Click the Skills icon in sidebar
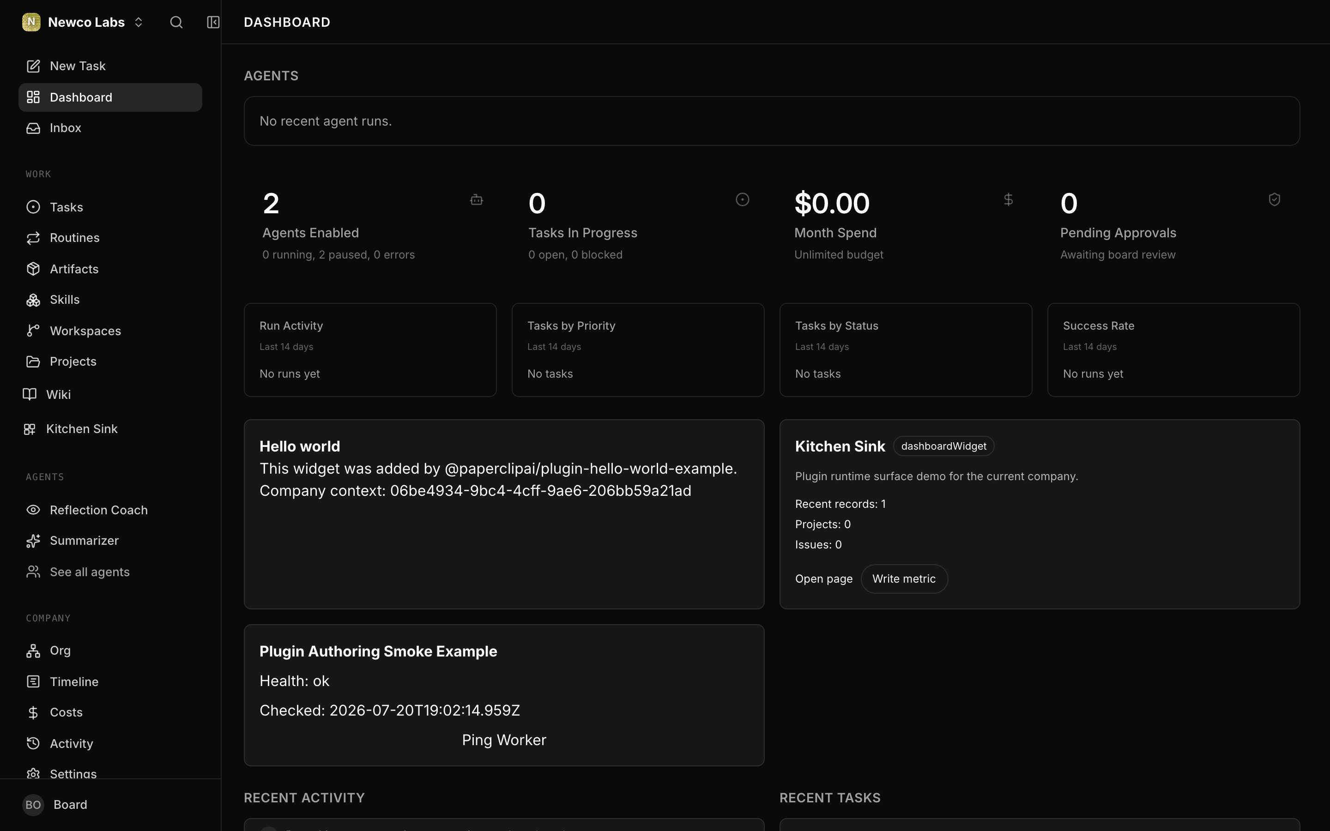This screenshot has height=831, width=1330. pos(33,300)
